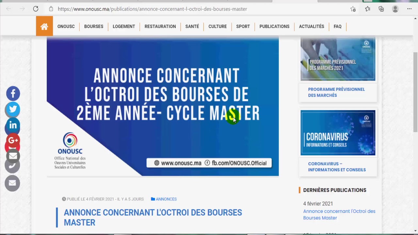
Task: Click the '4 février 2021' sidebar date
Action: coord(318,204)
